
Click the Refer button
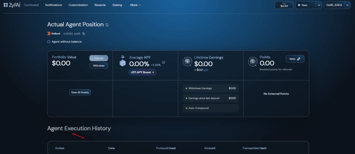coord(295,59)
